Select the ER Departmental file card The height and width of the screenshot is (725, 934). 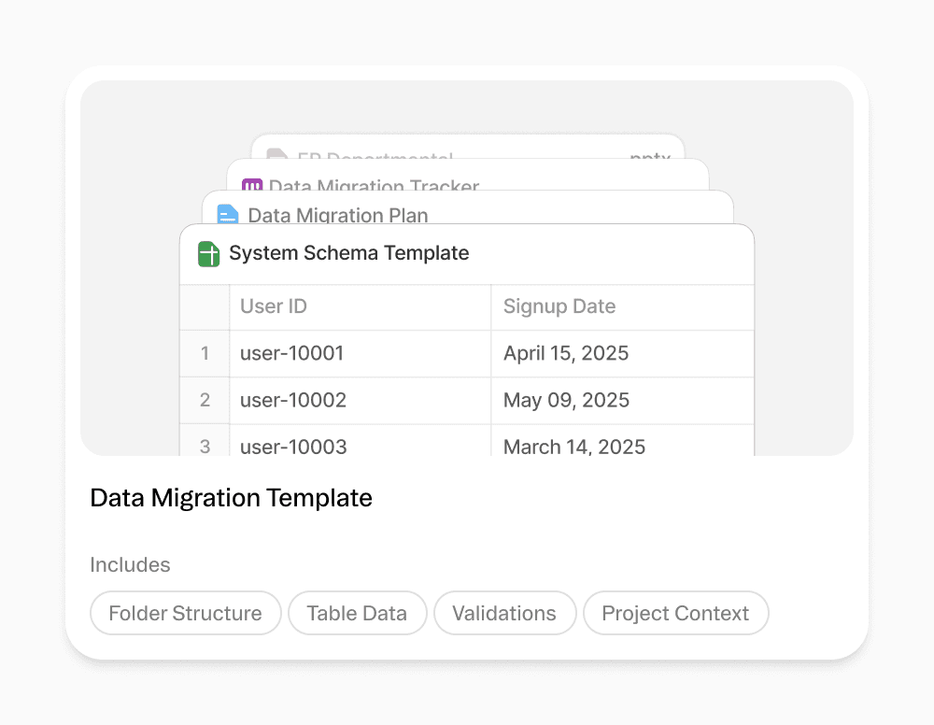pos(375,156)
